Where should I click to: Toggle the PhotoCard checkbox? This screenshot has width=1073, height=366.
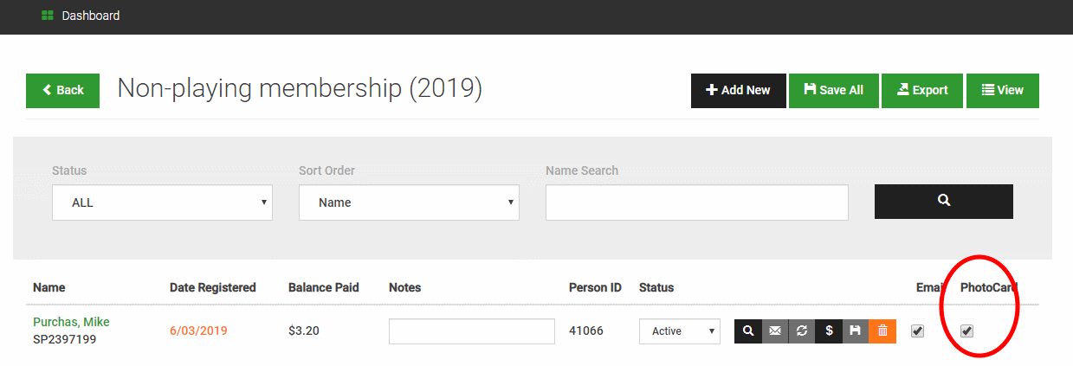pyautogui.click(x=967, y=331)
